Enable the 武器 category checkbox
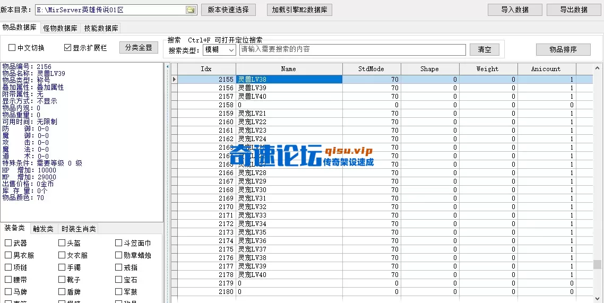 click(x=8, y=243)
